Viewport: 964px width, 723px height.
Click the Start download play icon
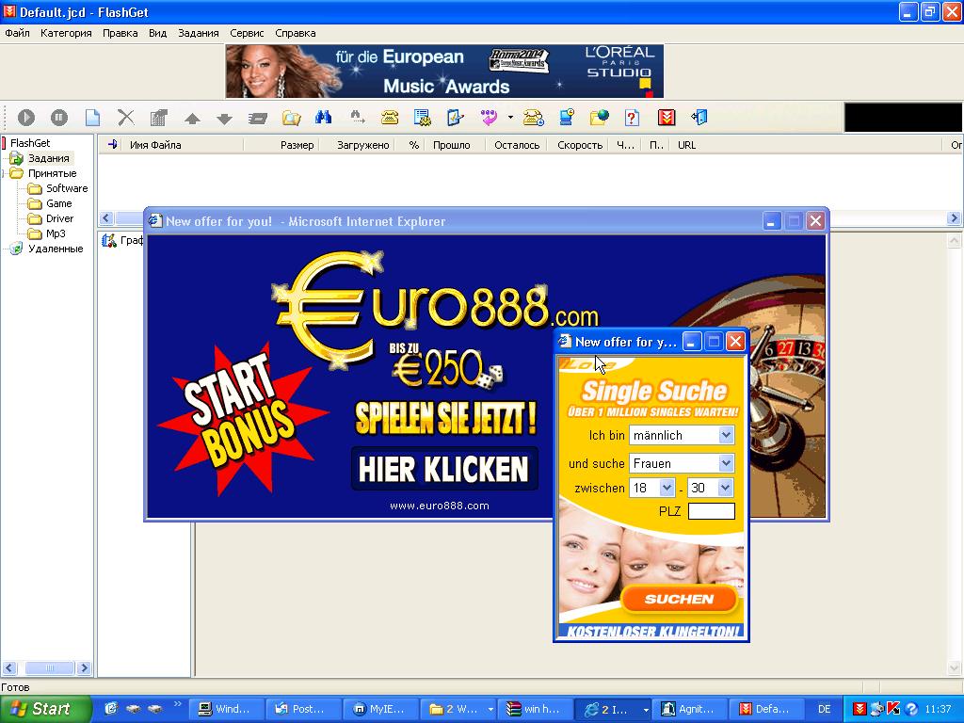[x=25, y=117]
